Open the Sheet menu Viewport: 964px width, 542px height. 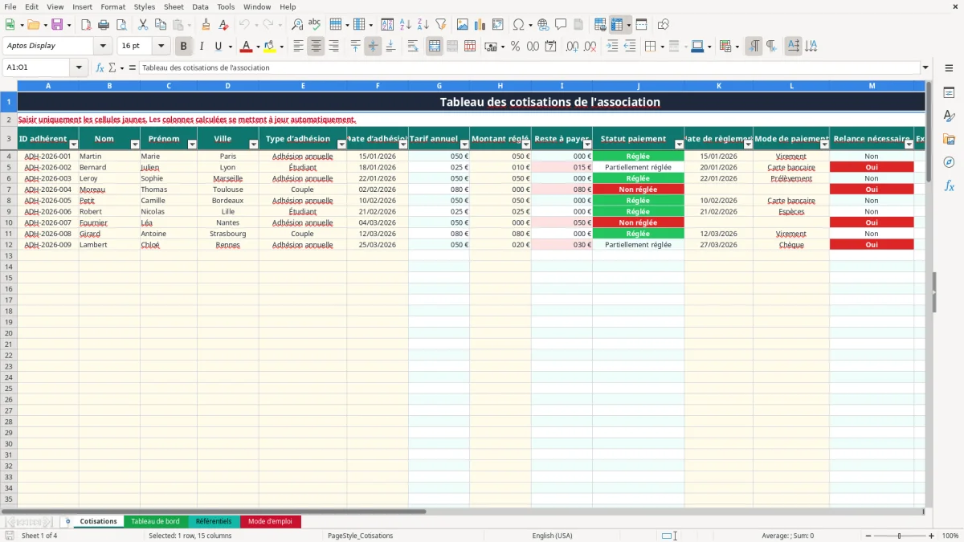[x=174, y=6]
